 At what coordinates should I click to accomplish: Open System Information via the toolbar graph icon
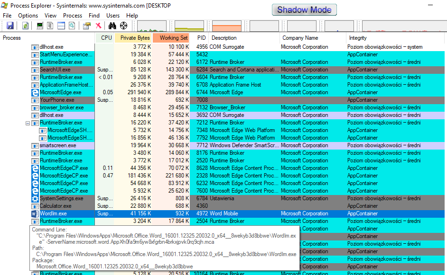point(40,26)
